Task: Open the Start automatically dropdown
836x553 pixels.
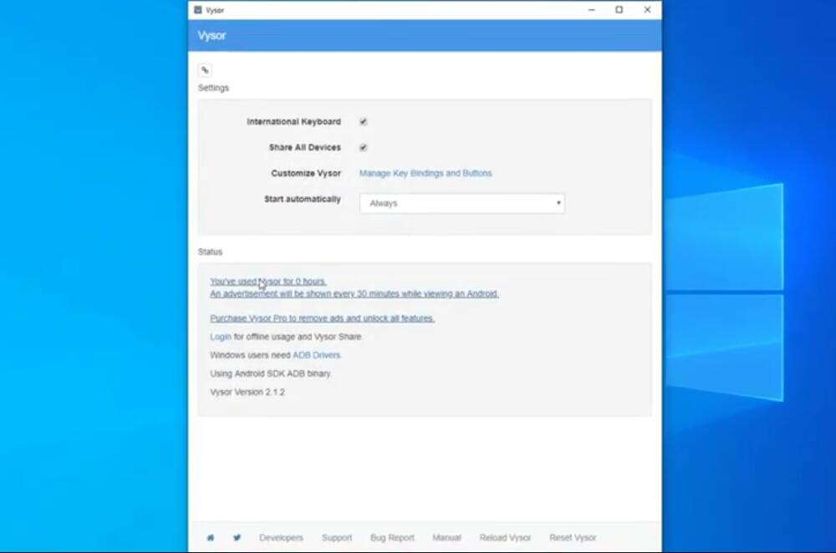Action: [x=462, y=203]
